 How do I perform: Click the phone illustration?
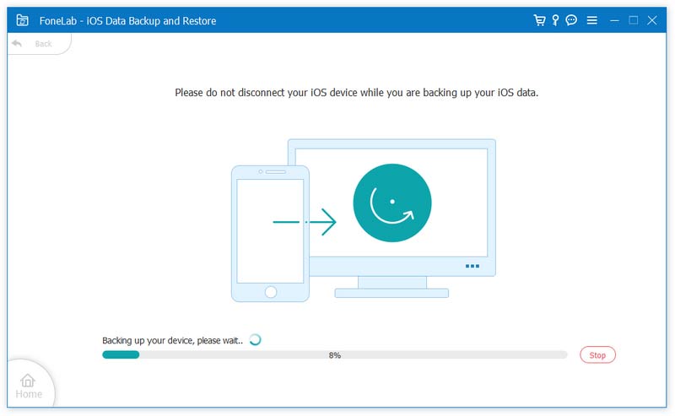(x=270, y=234)
